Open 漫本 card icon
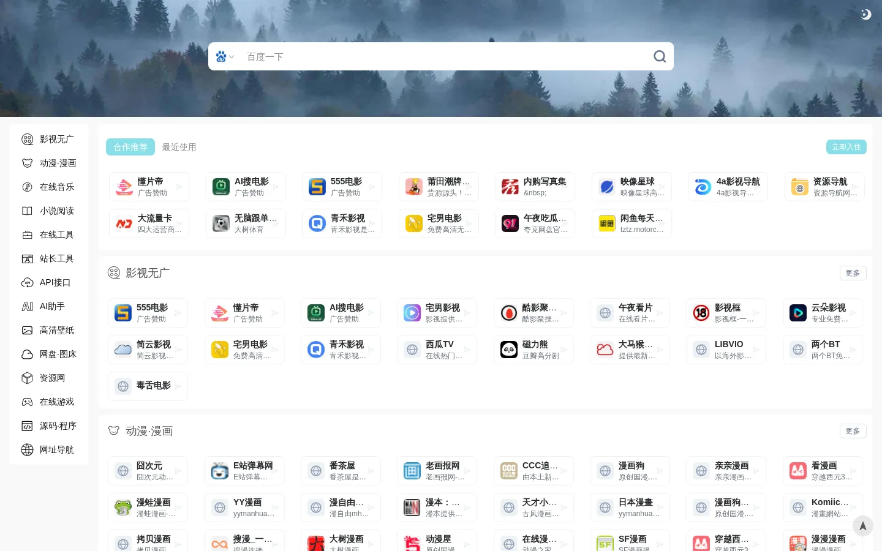882x551 pixels. pos(412,508)
